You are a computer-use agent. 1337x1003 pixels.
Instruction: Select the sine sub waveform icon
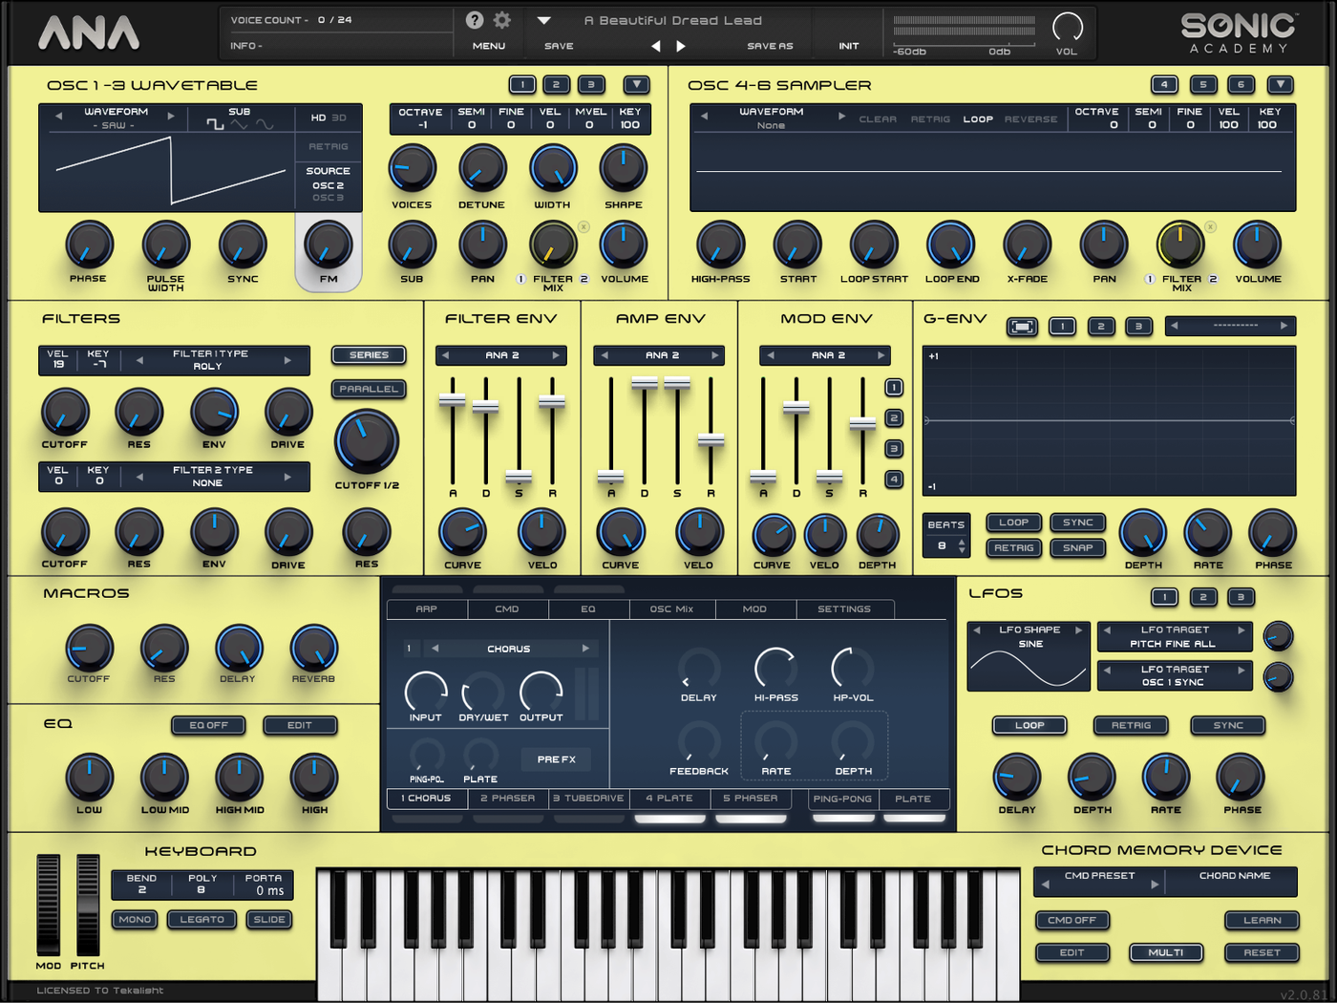click(x=265, y=125)
